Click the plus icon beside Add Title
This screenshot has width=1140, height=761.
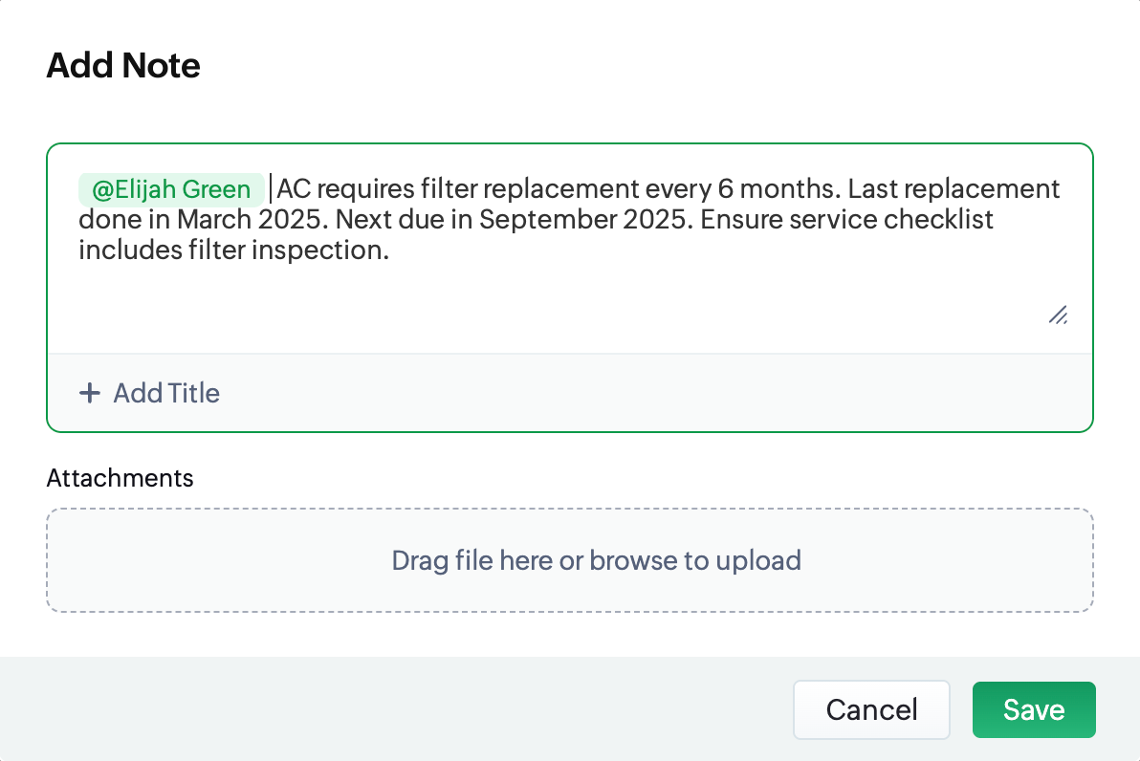(x=90, y=393)
